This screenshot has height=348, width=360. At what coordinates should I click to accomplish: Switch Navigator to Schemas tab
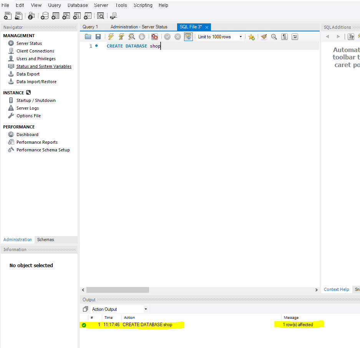[x=45, y=240]
